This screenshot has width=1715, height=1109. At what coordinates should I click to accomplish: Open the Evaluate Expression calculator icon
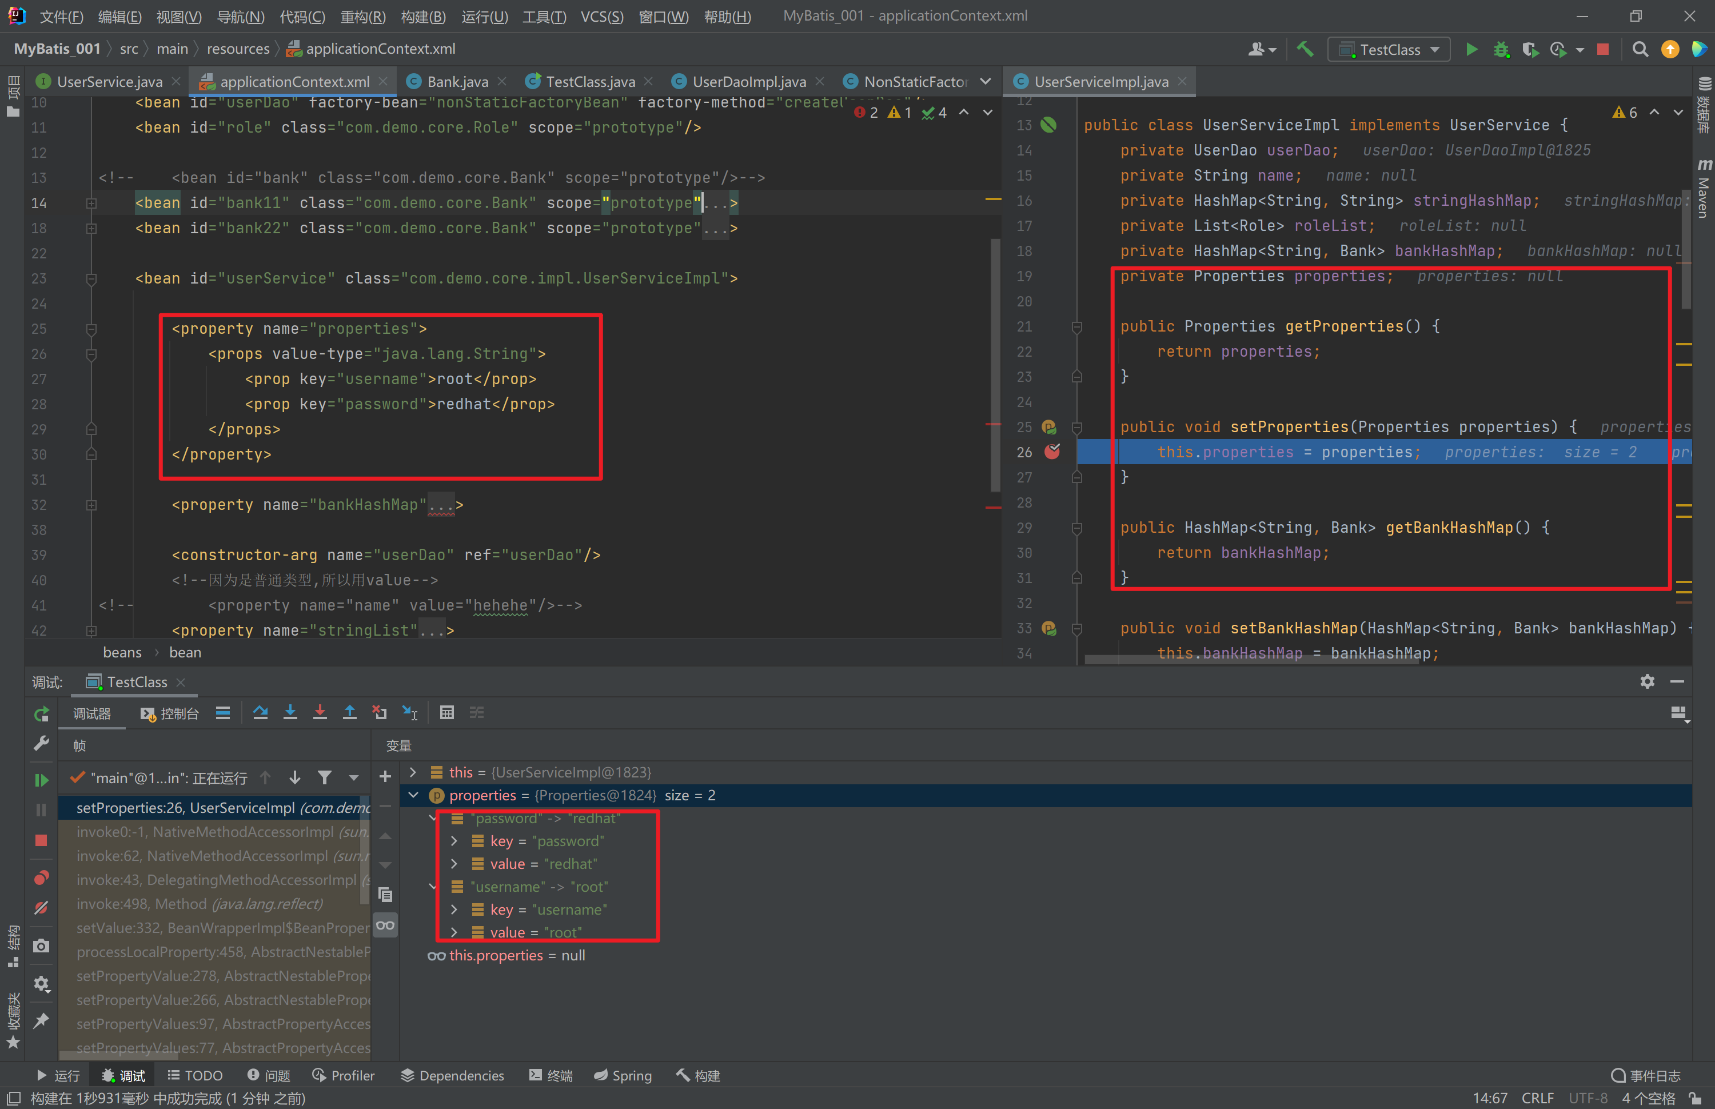pyautogui.click(x=446, y=713)
